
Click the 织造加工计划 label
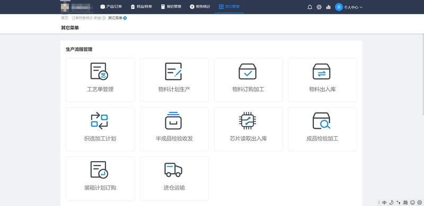(x=100, y=138)
